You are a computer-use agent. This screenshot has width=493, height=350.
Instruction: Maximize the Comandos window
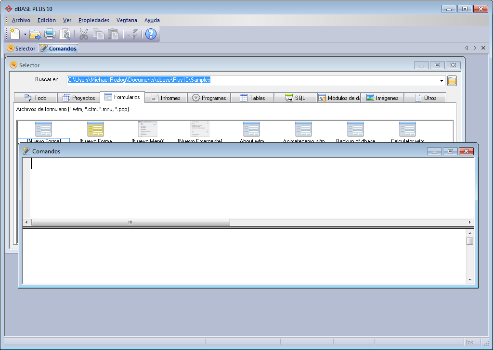point(450,151)
